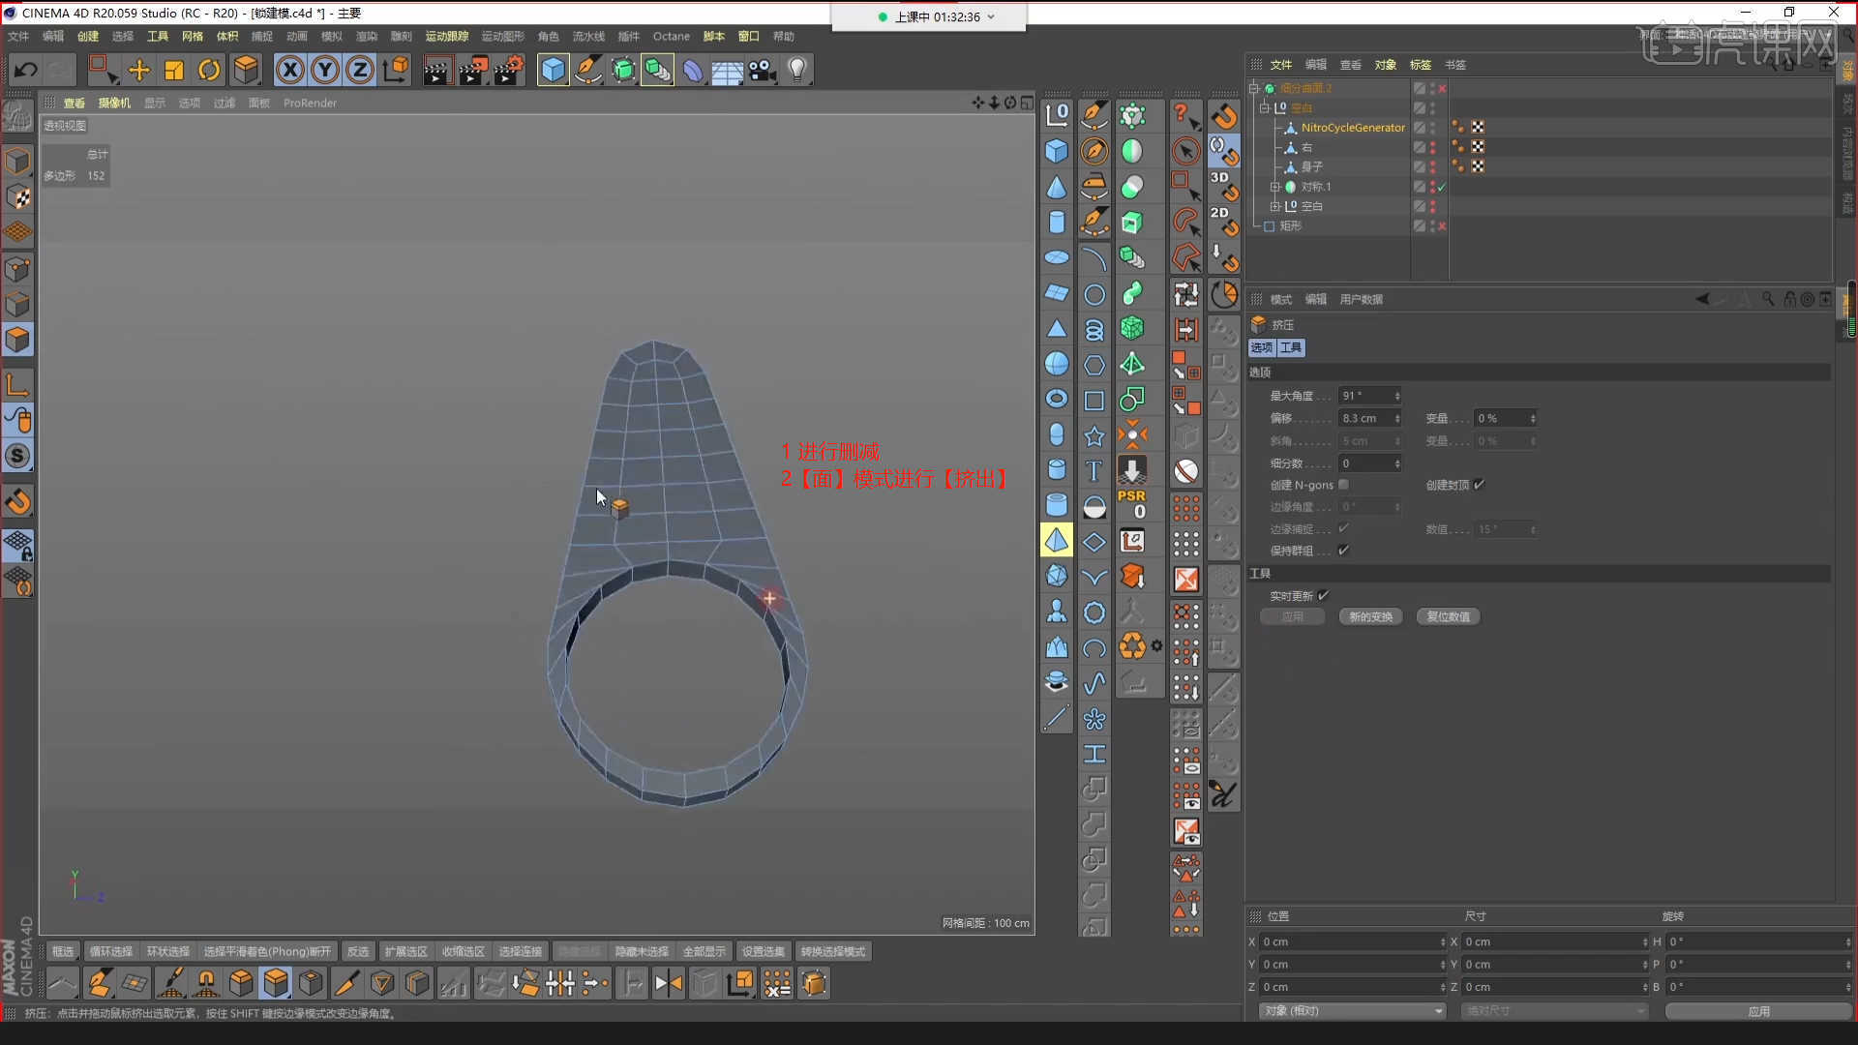This screenshot has height=1045, width=1858.
Task: Click the 循环选择 button
Action: point(111,952)
